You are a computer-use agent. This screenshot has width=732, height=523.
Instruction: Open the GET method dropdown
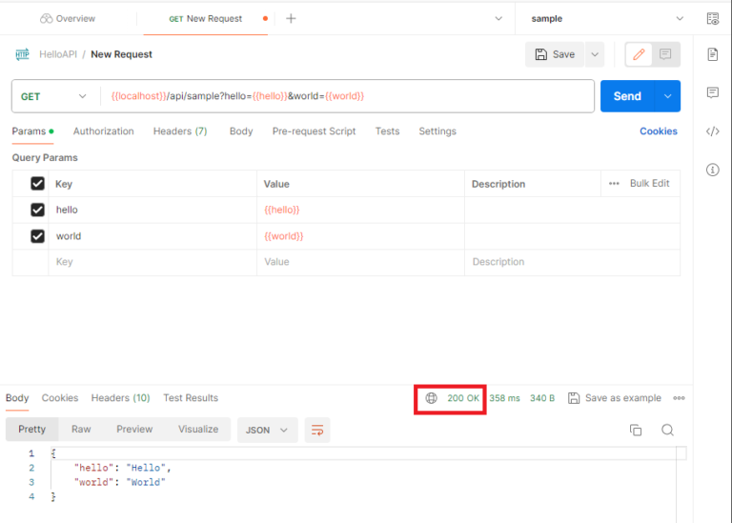coord(53,96)
